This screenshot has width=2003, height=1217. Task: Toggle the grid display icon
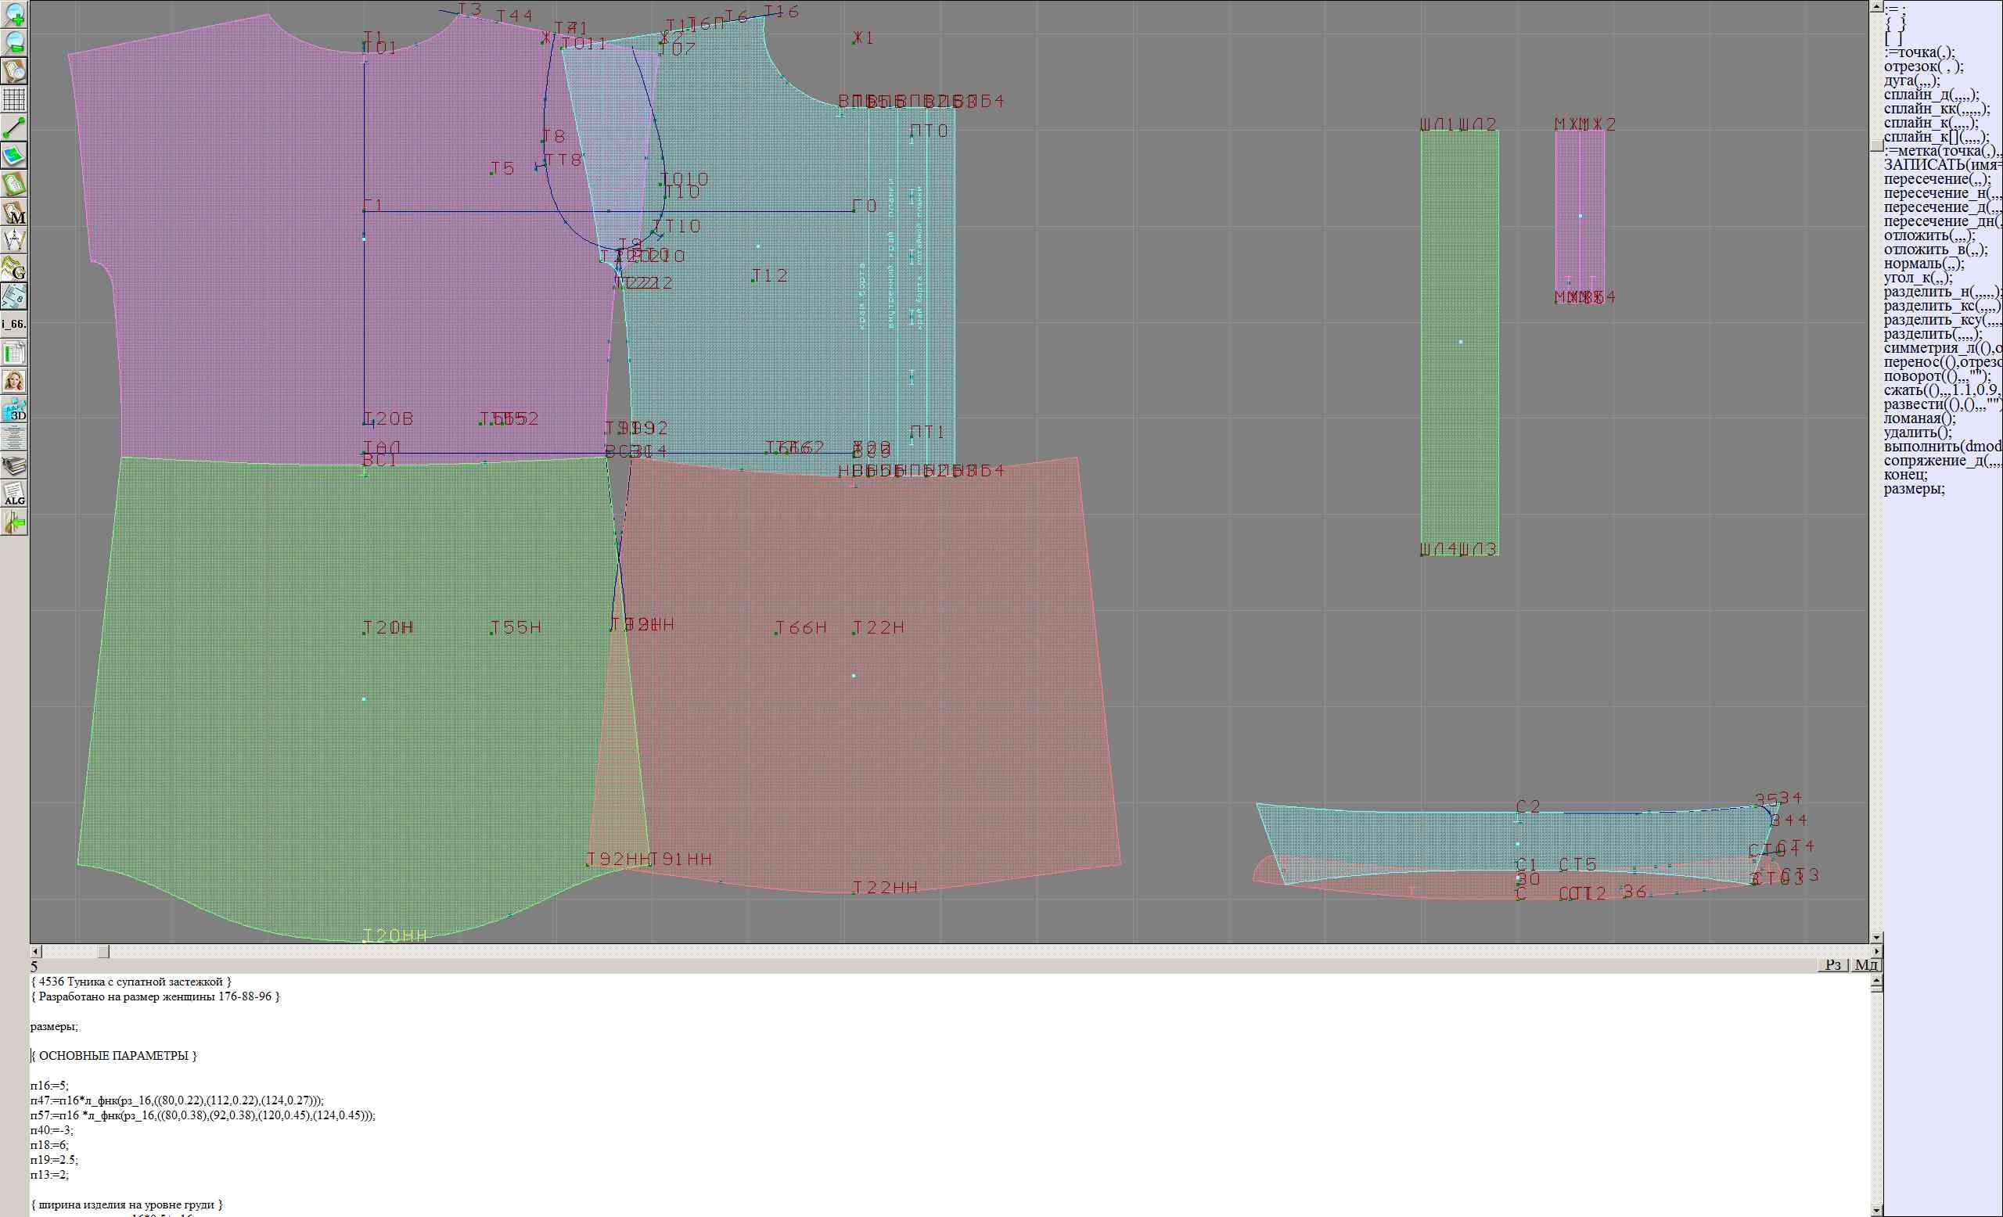tap(14, 99)
